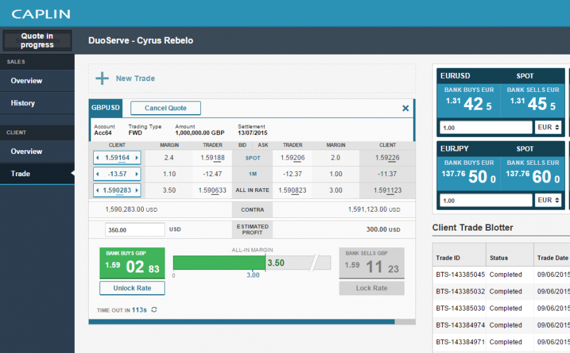Viewport: 570px width, 353px height.
Task: Click EURUSD Bank Buys EUR price tile
Action: pos(469,101)
